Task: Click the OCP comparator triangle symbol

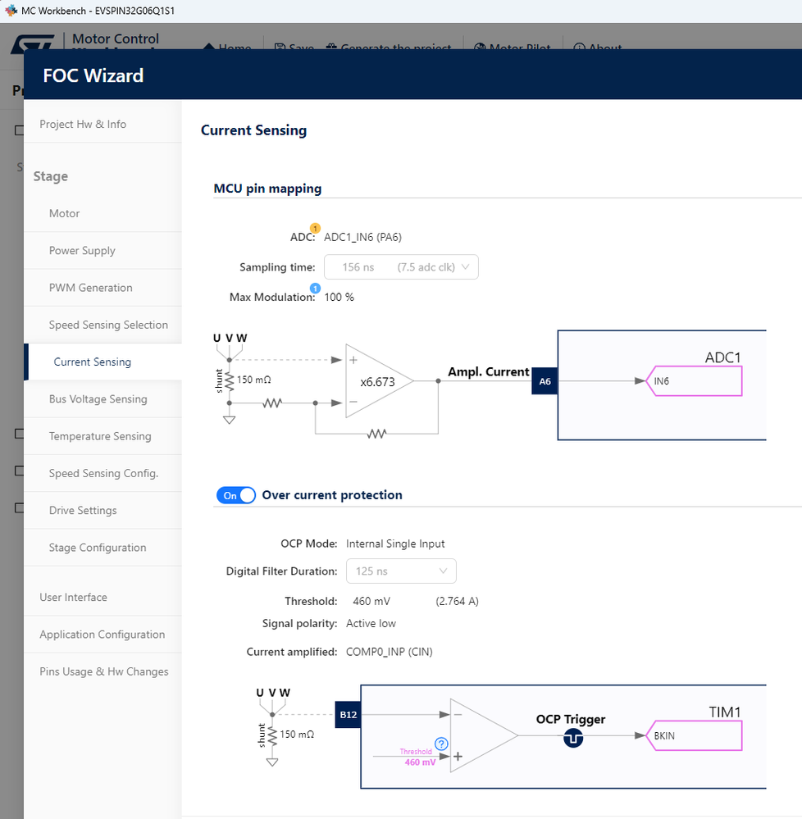Action: pyautogui.click(x=481, y=735)
